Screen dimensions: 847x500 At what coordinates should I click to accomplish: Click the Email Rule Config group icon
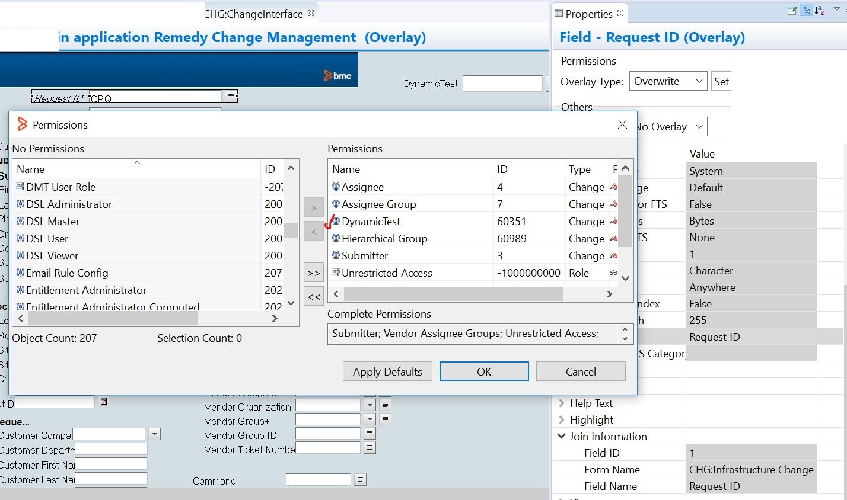pos(21,273)
